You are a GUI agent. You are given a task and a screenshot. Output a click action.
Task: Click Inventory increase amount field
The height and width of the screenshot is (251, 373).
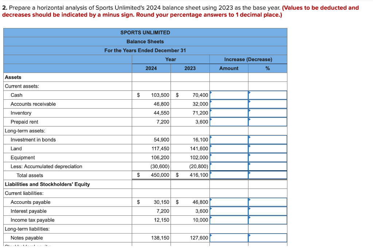tap(229, 113)
